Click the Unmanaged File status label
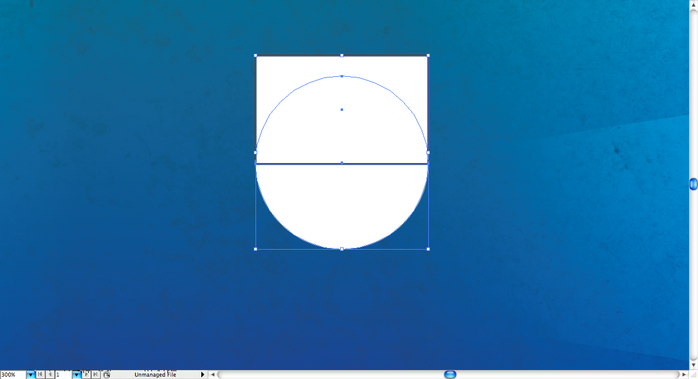The width and height of the screenshot is (698, 379). click(x=155, y=375)
